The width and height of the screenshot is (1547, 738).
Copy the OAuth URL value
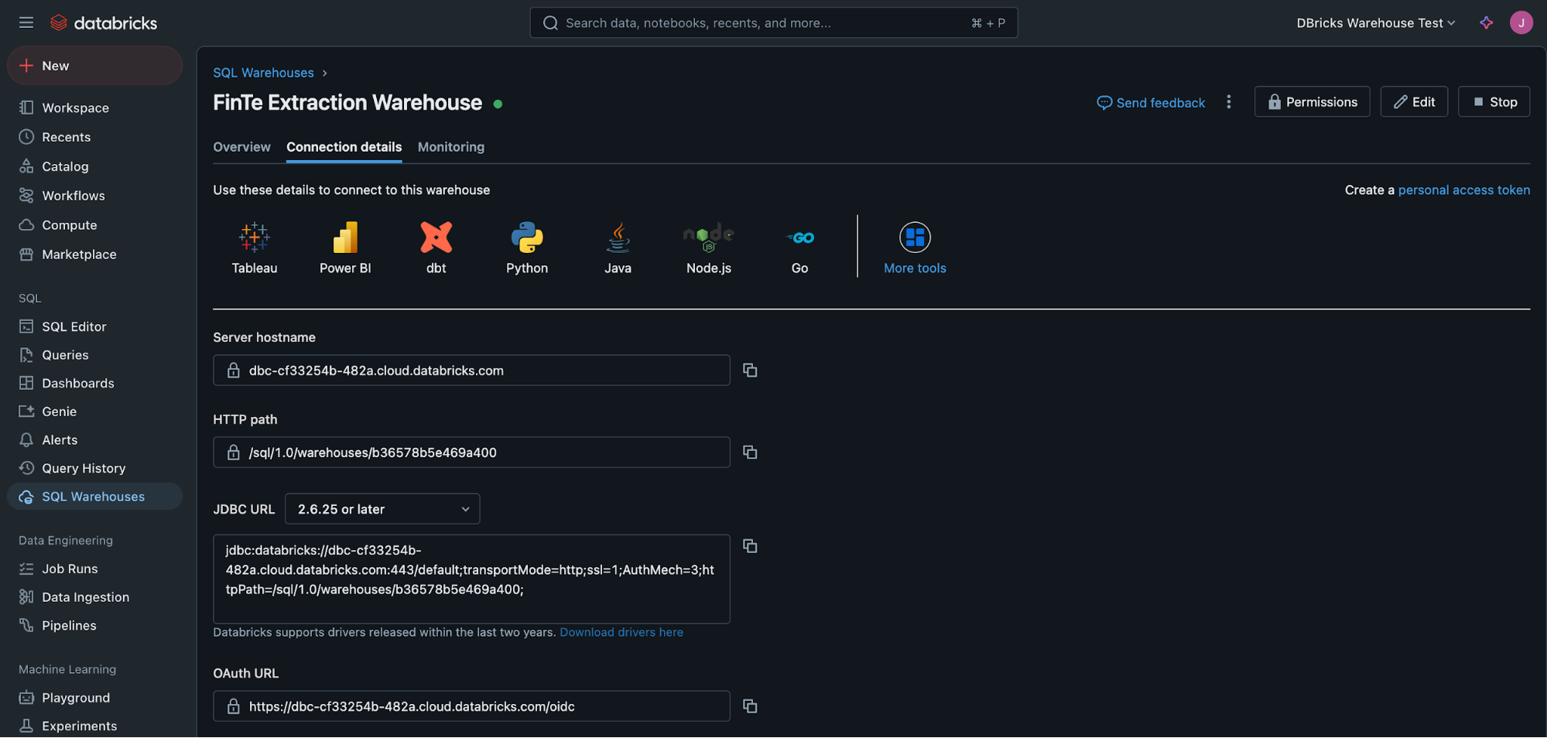tap(750, 706)
